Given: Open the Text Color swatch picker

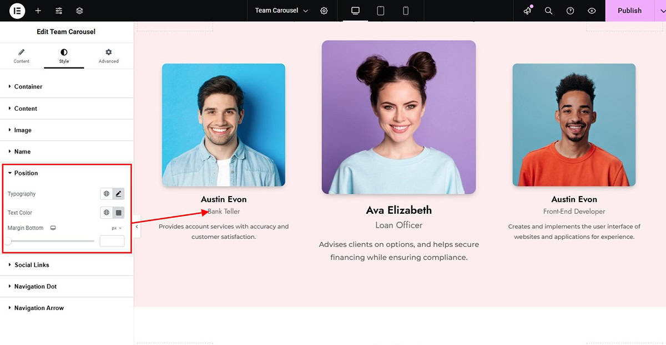Looking at the screenshot, I should [x=118, y=213].
